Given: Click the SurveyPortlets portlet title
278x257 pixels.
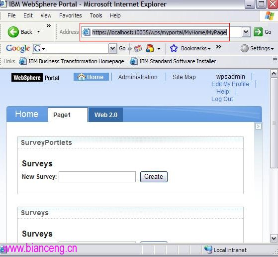Looking at the screenshot, I should point(46,142).
